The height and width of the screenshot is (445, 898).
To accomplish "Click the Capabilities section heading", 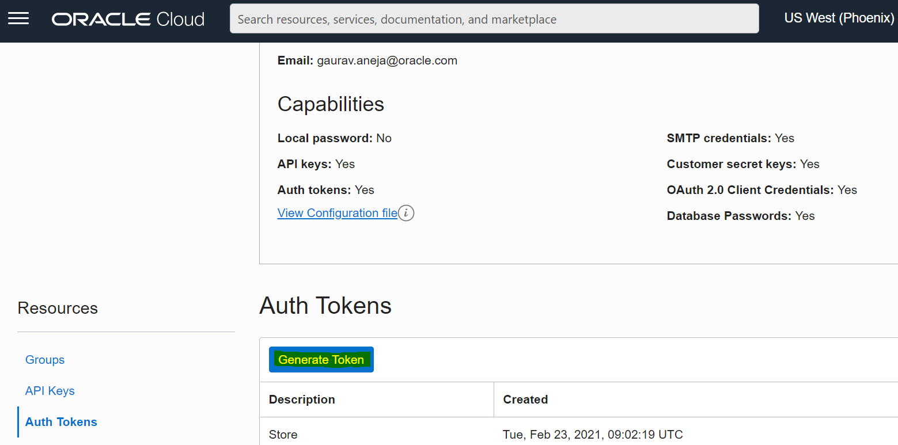I will tap(331, 104).
